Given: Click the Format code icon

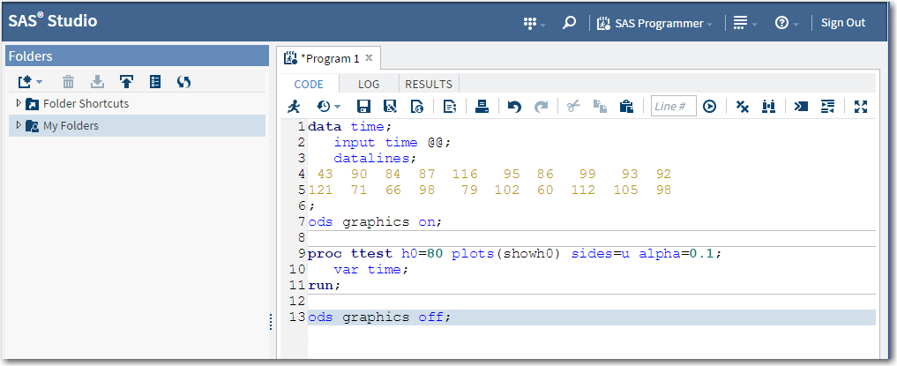Looking at the screenshot, I should (828, 107).
